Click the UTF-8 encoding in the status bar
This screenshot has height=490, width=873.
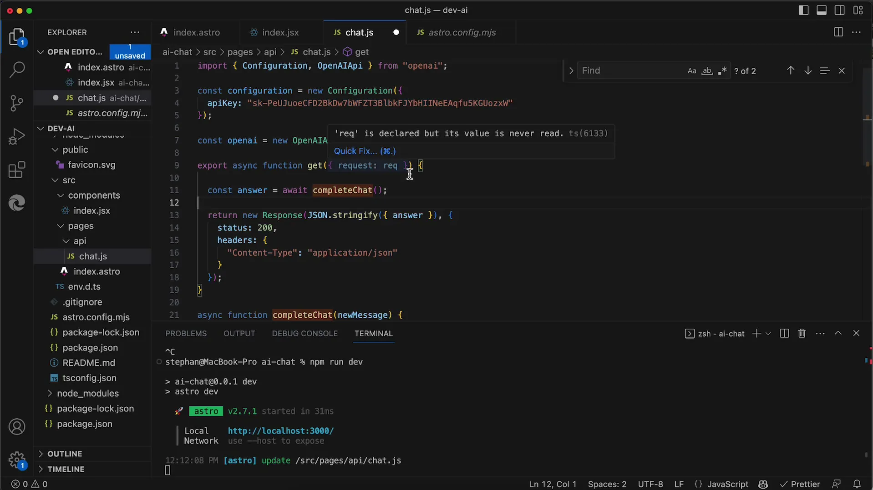pos(650,484)
